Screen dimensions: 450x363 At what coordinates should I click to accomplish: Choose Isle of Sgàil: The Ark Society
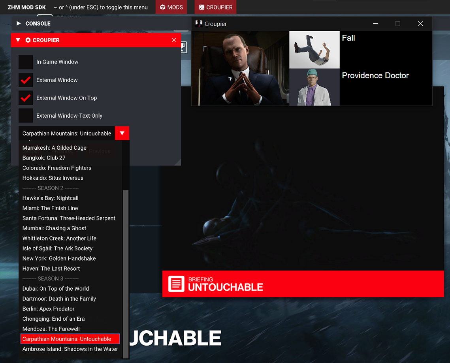pyautogui.click(x=57, y=248)
